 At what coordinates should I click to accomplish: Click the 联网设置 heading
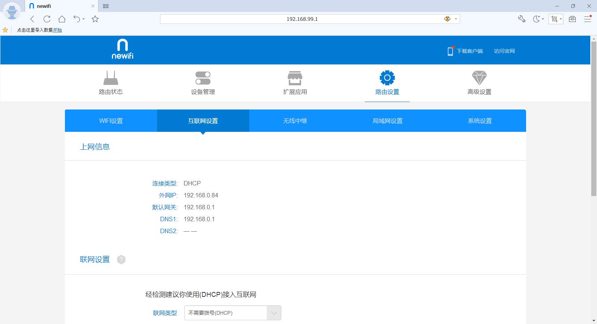pyautogui.click(x=95, y=260)
